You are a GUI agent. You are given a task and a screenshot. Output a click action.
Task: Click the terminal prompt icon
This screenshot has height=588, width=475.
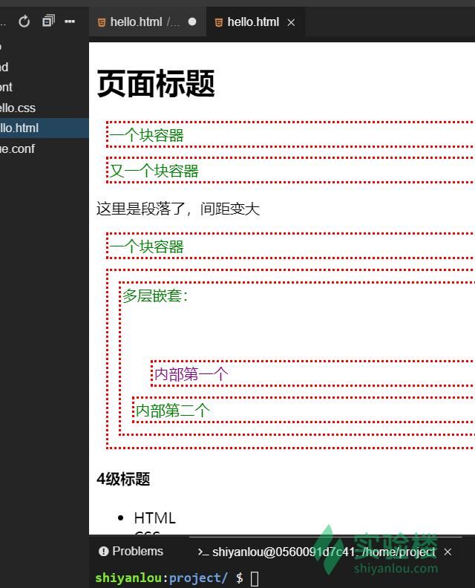[203, 552]
